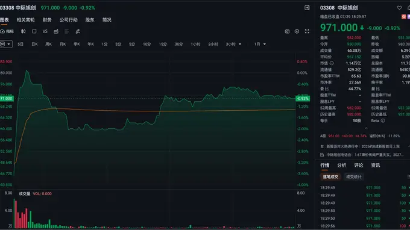Click the info icon beside Beta
This screenshot has height=230, width=410.
point(383,120)
